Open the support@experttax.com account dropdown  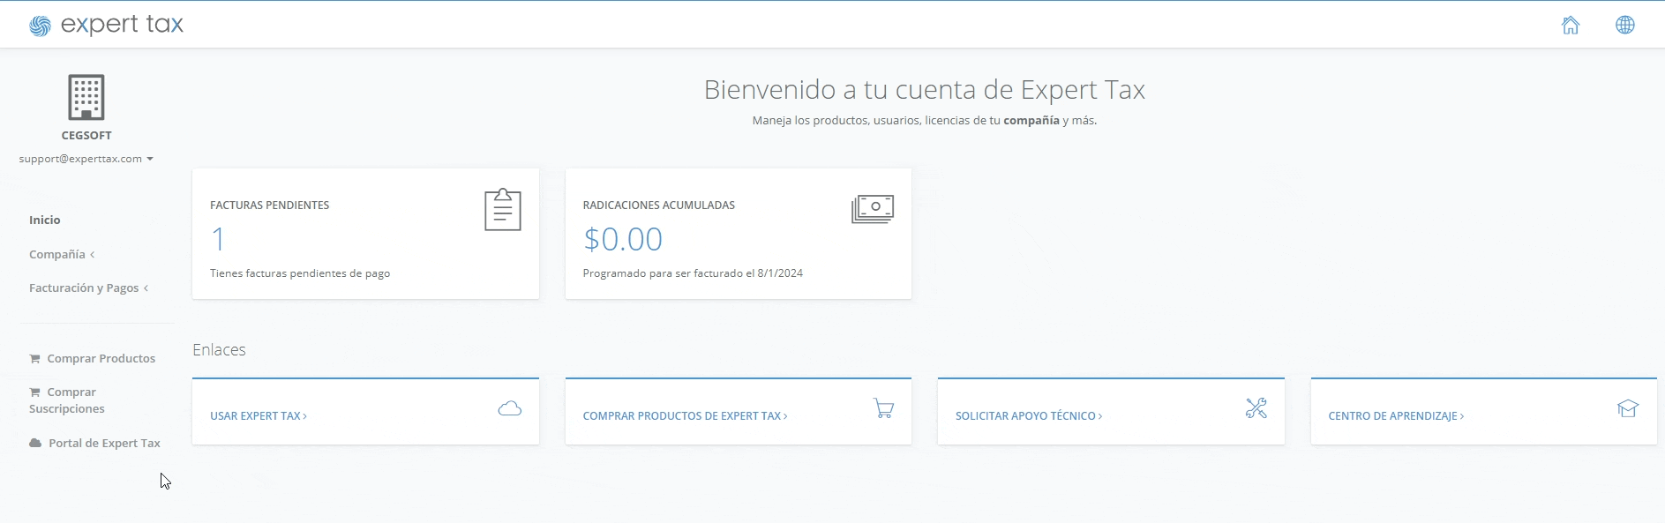click(86, 159)
